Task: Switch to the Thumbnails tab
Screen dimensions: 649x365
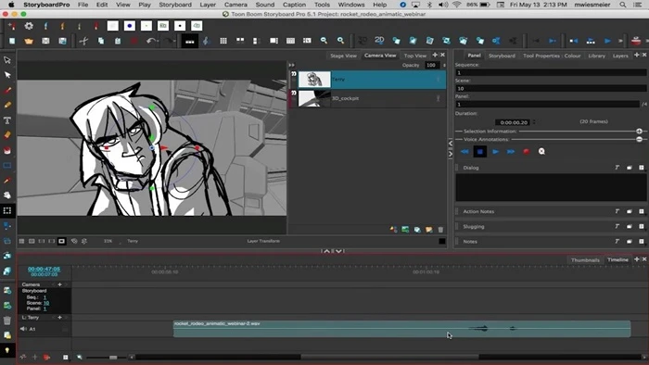Action: 585,260
